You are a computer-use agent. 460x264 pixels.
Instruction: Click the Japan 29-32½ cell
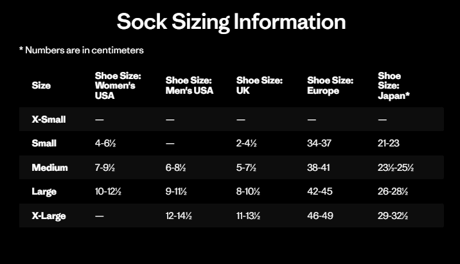tap(393, 216)
